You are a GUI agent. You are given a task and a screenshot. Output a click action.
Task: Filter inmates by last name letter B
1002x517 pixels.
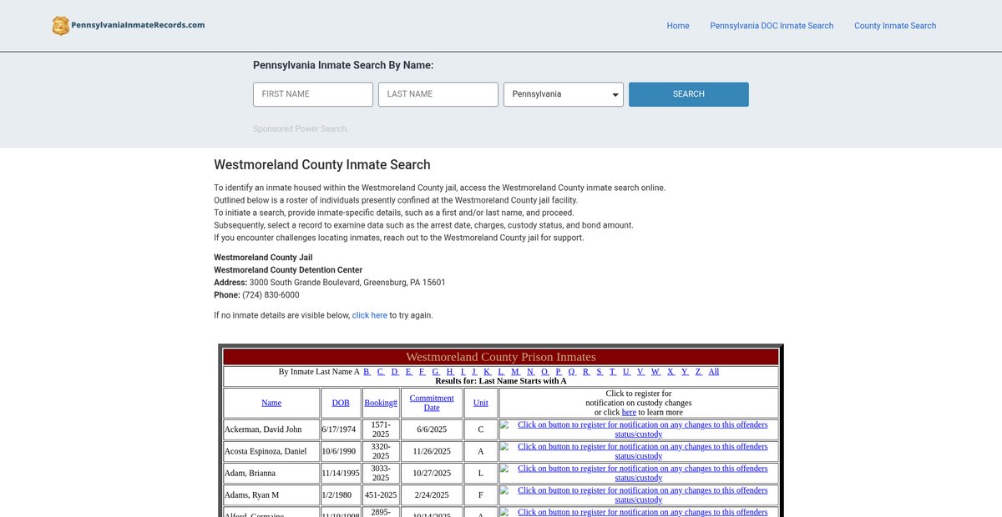(x=367, y=372)
